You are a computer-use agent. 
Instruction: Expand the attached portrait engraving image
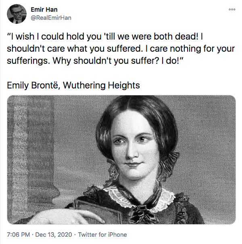[121, 160]
